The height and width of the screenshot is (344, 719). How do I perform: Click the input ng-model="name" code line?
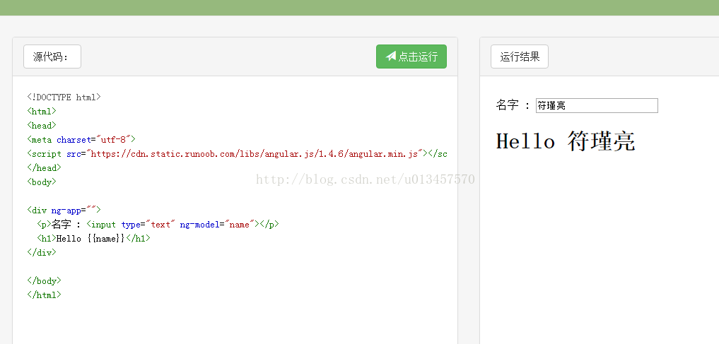click(158, 225)
